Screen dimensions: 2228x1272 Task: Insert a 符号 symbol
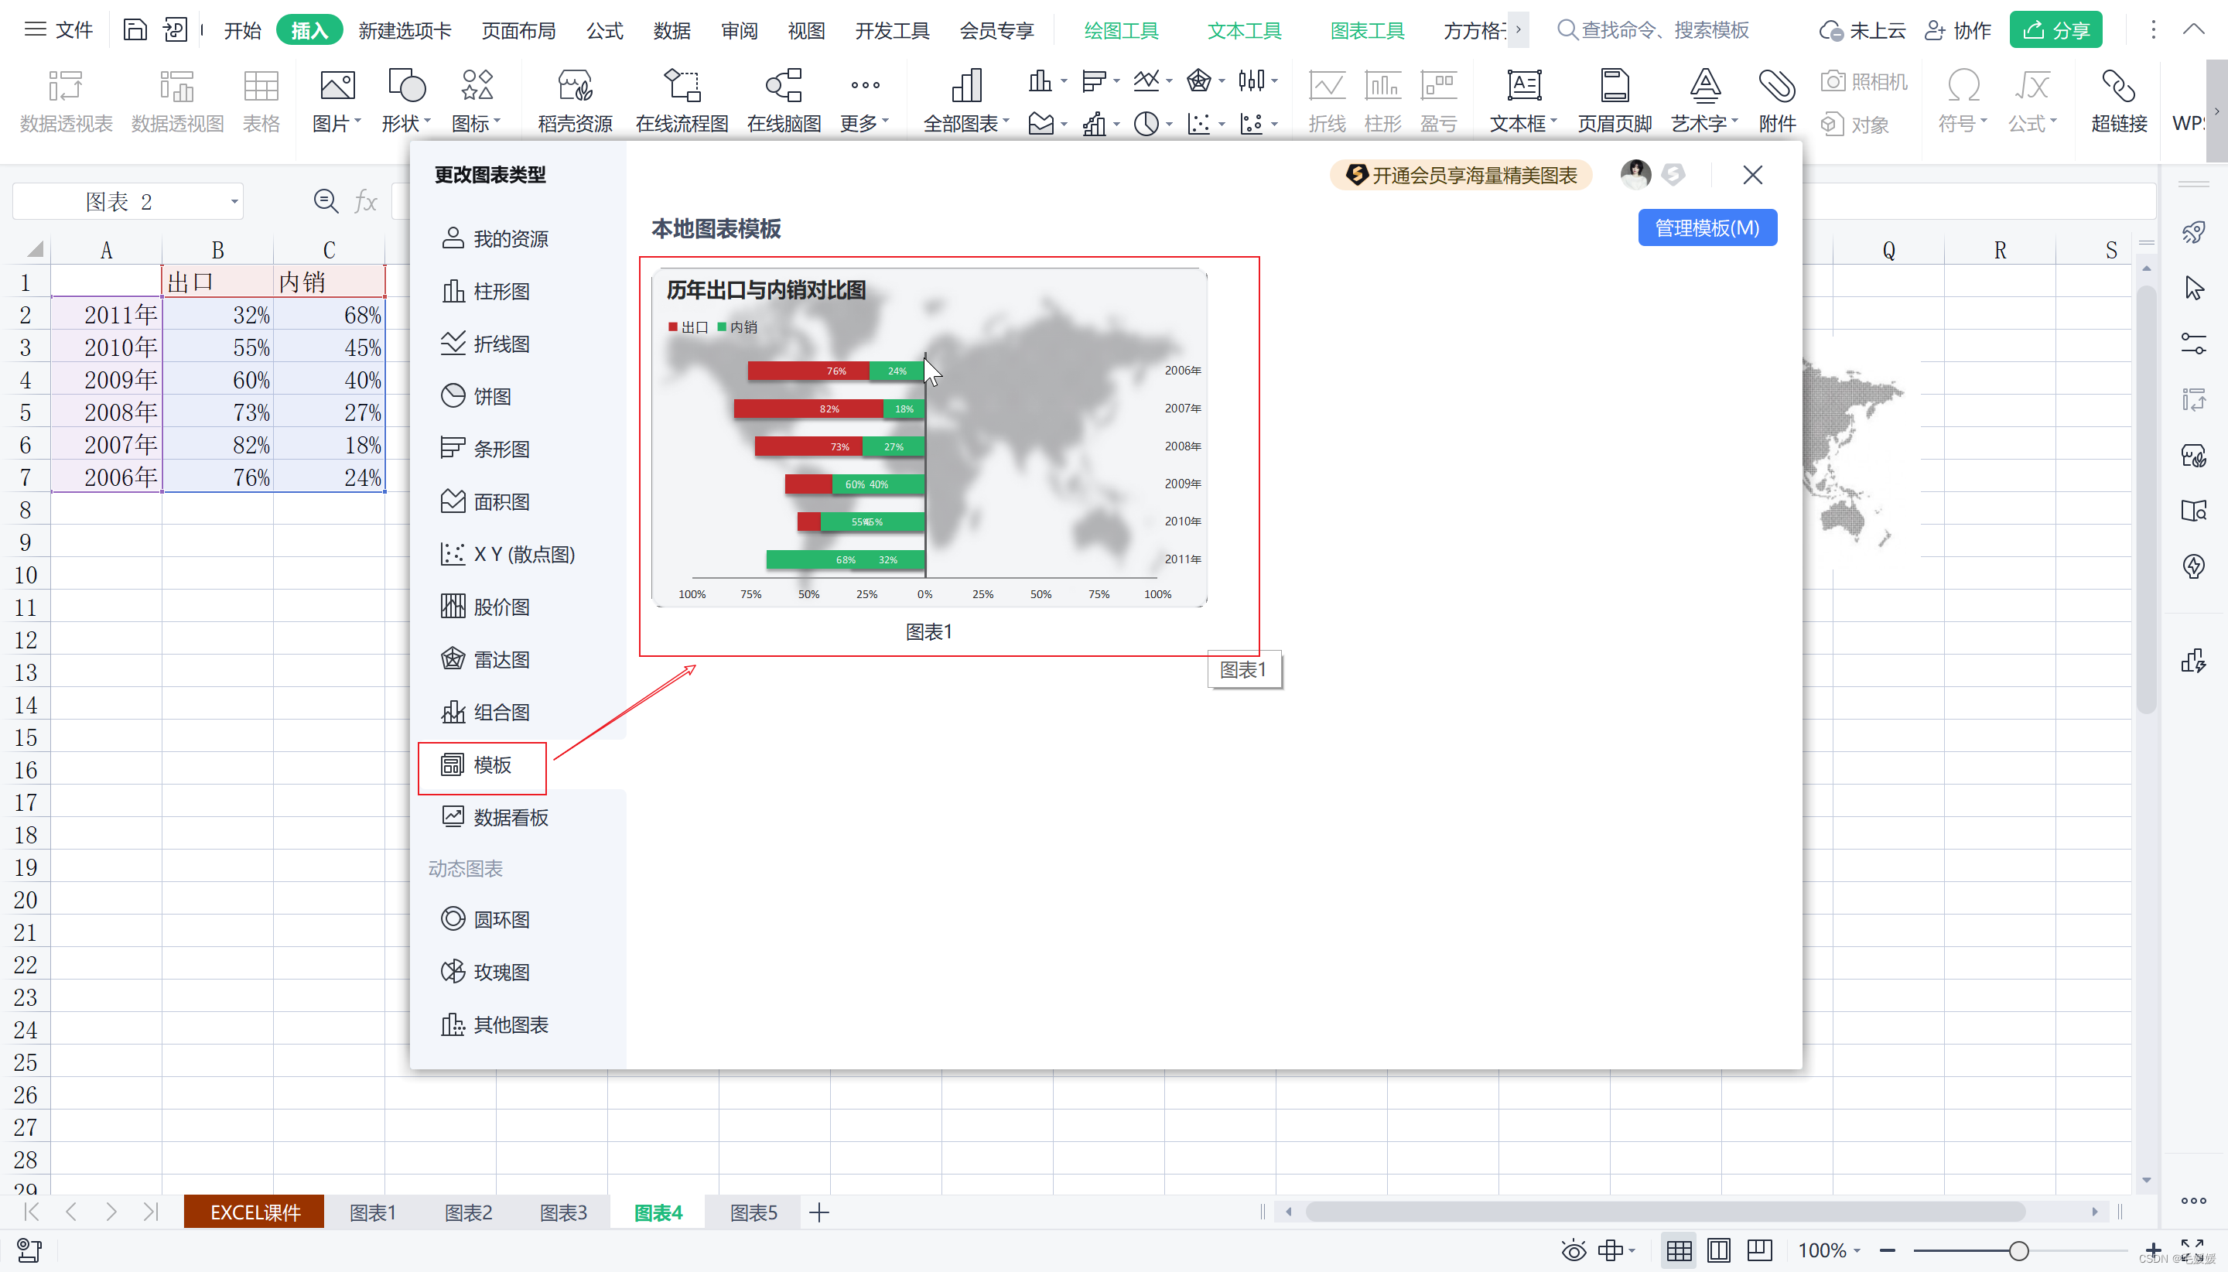click(1962, 101)
